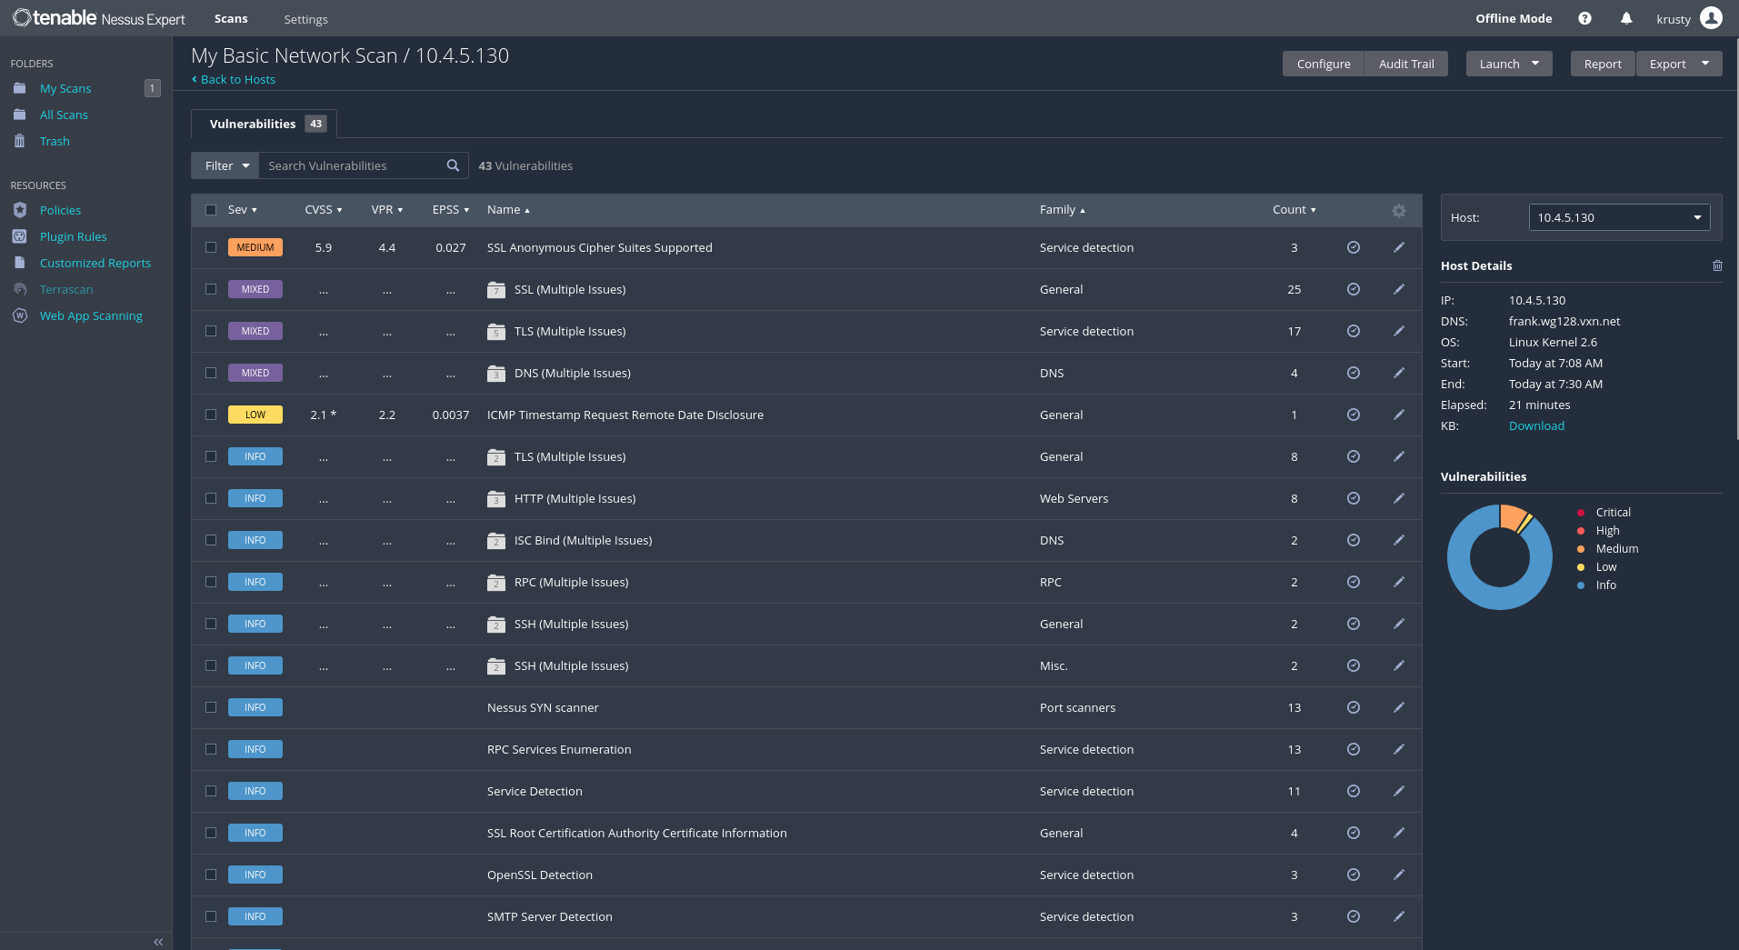Sort by EPSS column header
The image size is (1739, 950).
click(x=451, y=210)
